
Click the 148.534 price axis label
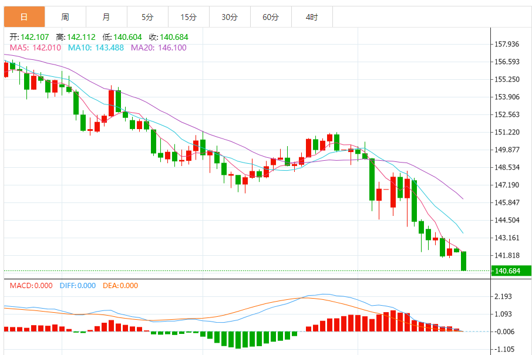507,167
